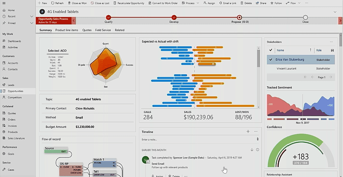Switch to the Product line items tab
The height and width of the screenshot is (177, 343).
click(67, 30)
